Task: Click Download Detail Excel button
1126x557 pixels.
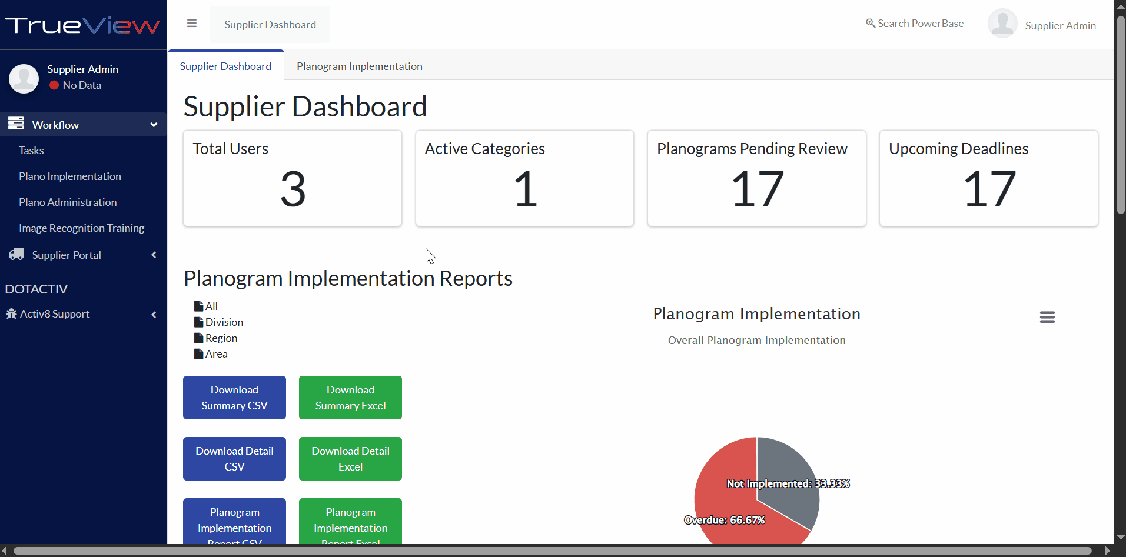Action: (x=350, y=459)
